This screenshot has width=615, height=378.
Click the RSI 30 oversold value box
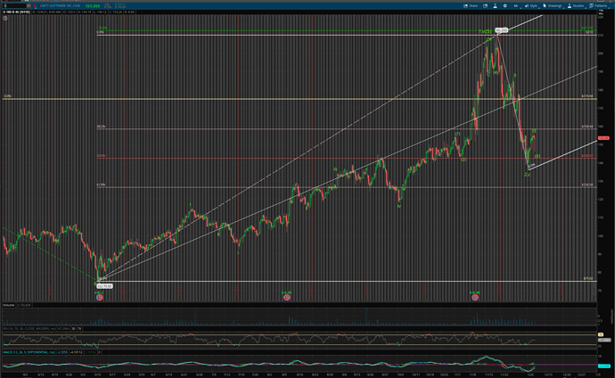74,329
